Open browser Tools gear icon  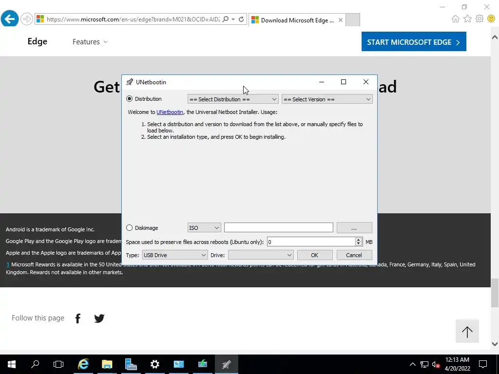coord(480,19)
